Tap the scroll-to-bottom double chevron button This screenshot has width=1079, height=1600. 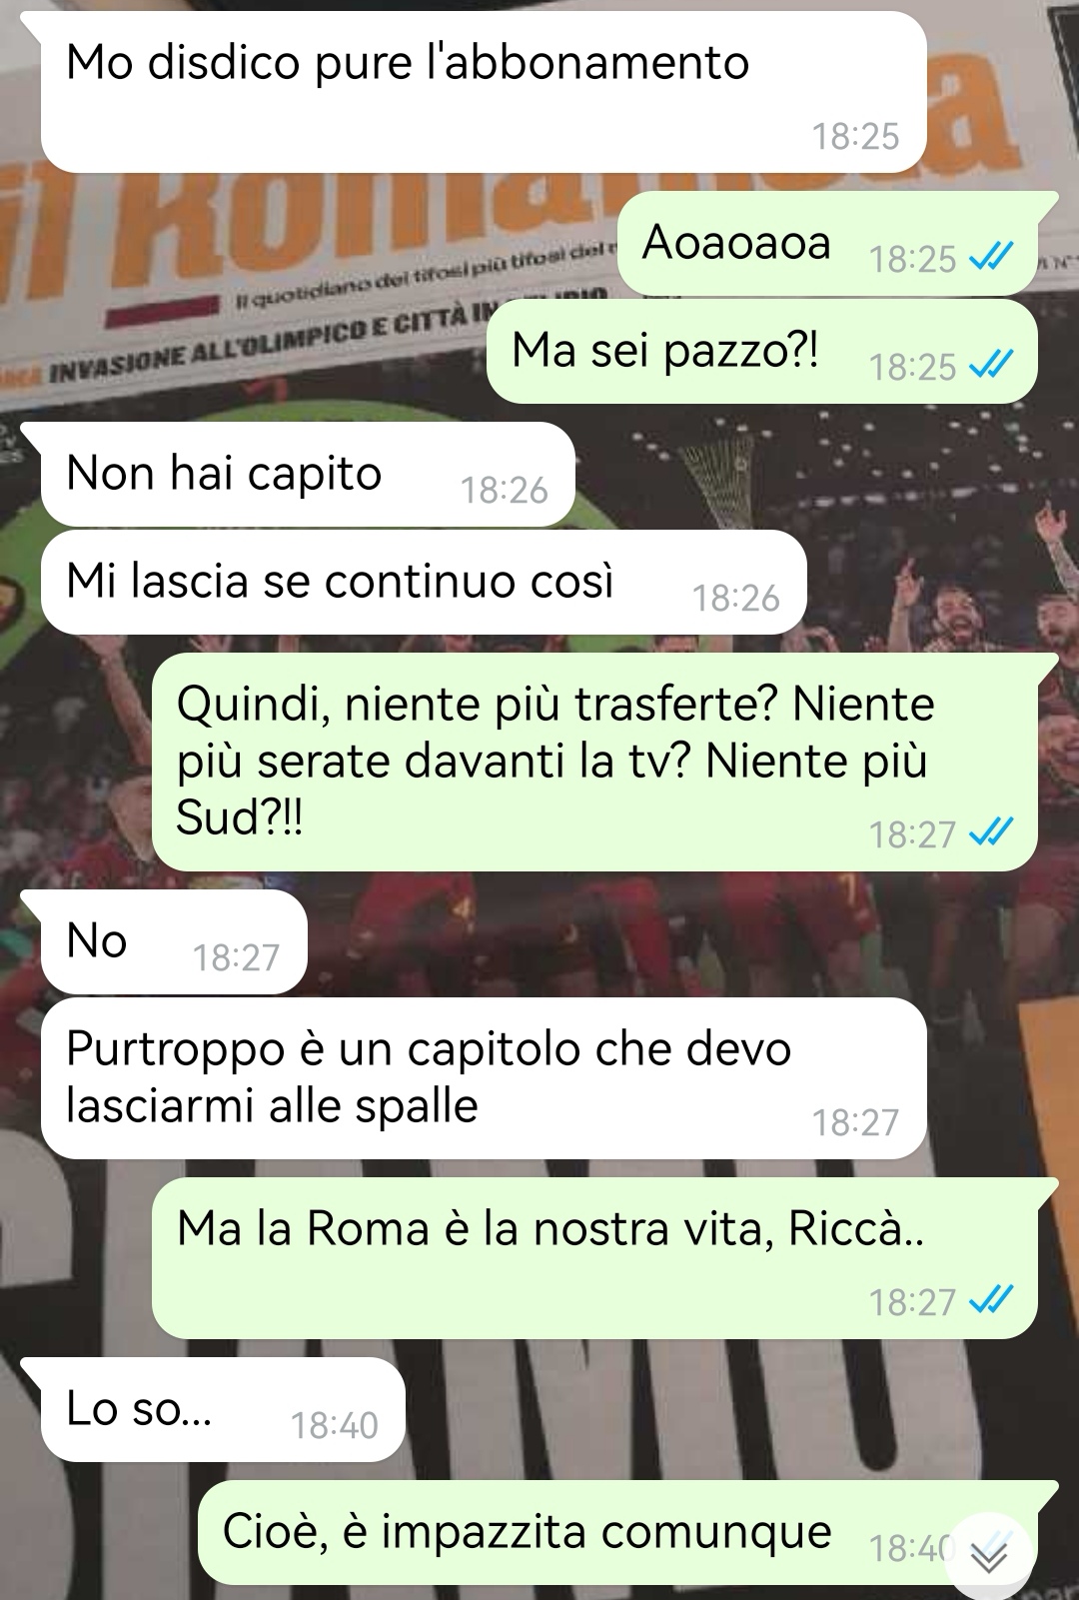click(x=989, y=1555)
